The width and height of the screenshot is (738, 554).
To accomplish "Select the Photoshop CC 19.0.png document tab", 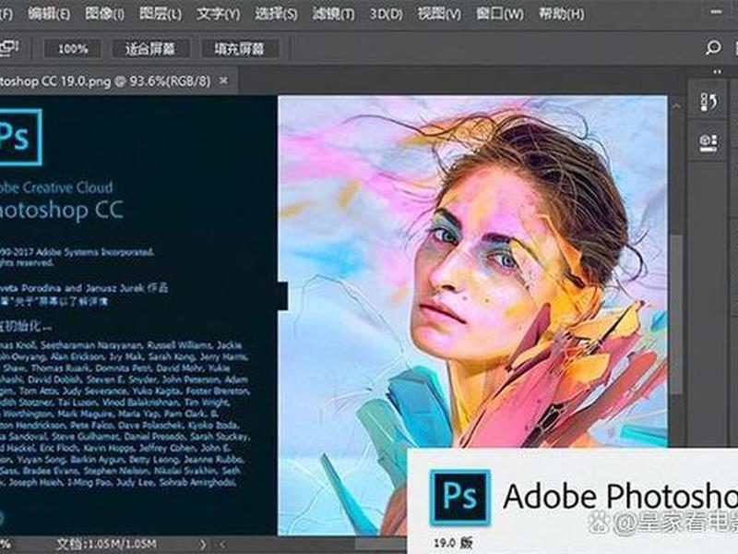I will coord(105,81).
